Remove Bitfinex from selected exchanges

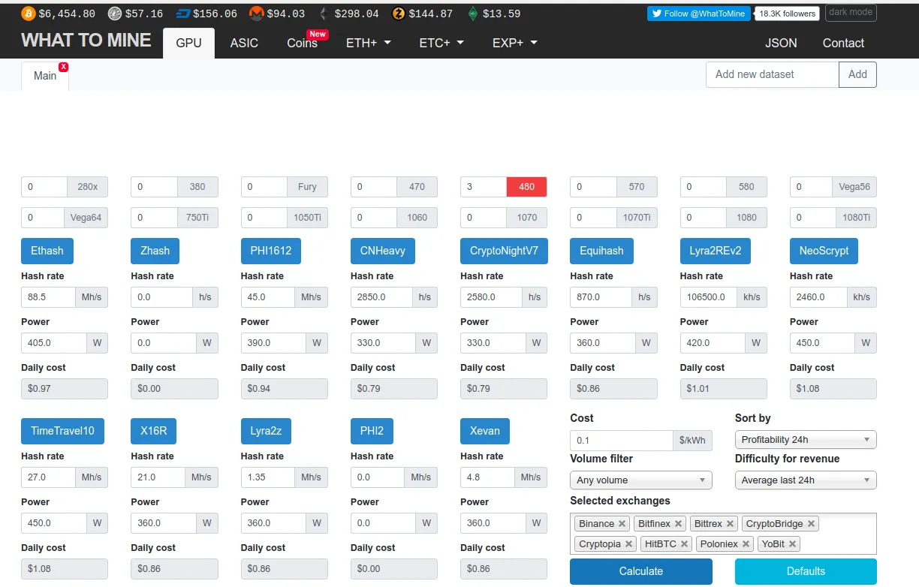[678, 524]
